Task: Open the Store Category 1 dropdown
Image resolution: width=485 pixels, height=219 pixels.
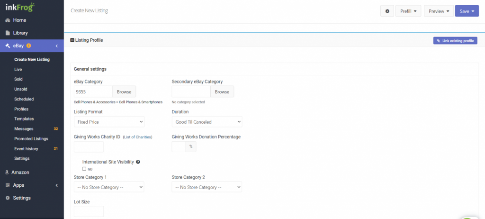Action: [x=109, y=187]
